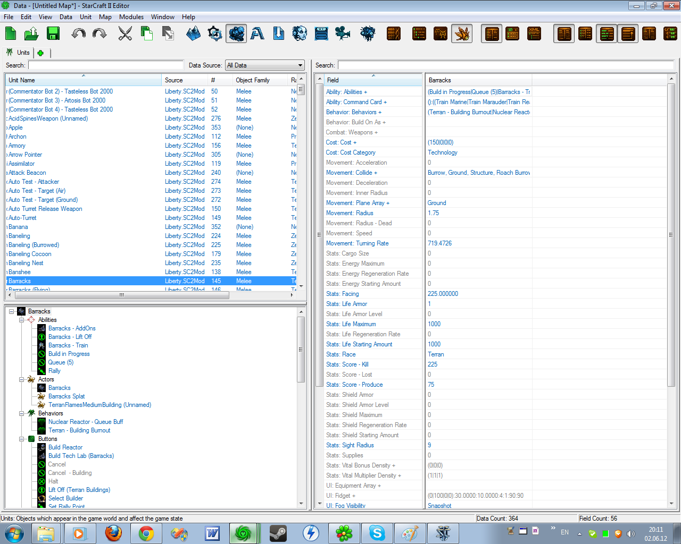Click the Redo arrow icon
The image size is (681, 544).
click(99, 33)
